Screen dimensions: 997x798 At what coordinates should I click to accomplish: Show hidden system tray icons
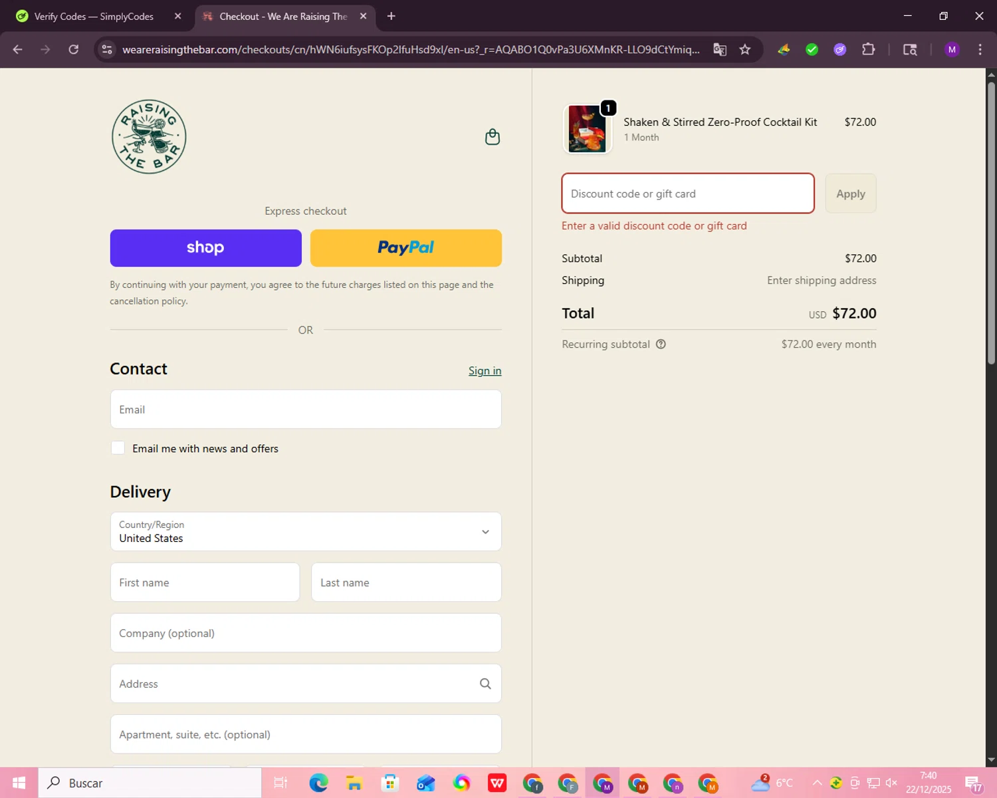click(x=818, y=783)
